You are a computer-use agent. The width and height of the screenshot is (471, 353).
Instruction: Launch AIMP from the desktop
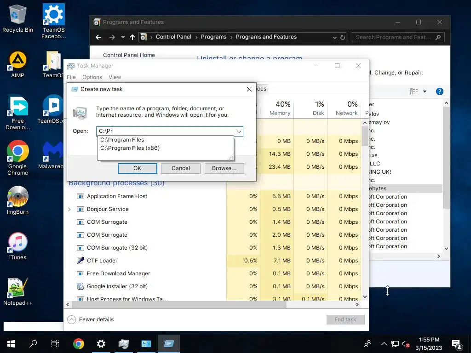pos(17,64)
